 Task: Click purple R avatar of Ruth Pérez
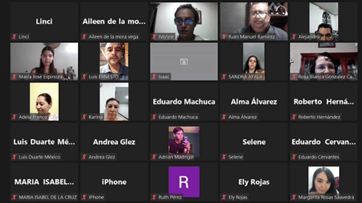pyautogui.click(x=184, y=182)
